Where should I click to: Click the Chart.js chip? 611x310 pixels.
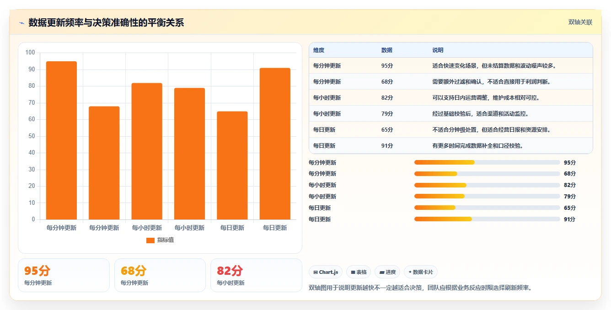pos(326,272)
